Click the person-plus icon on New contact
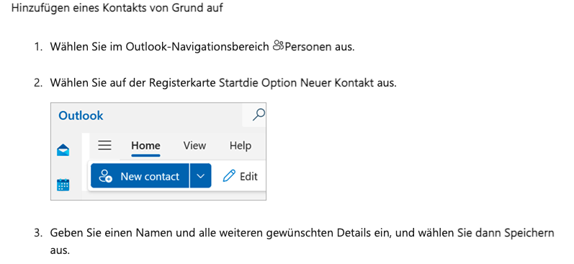 click(106, 177)
